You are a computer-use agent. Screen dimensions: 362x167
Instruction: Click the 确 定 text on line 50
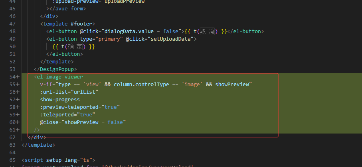pyautogui.click(x=75, y=47)
